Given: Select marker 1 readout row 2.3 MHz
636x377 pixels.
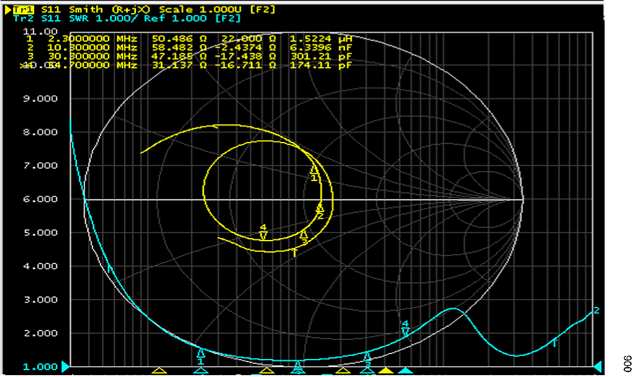Looking at the screenshot, I should click(x=189, y=39).
